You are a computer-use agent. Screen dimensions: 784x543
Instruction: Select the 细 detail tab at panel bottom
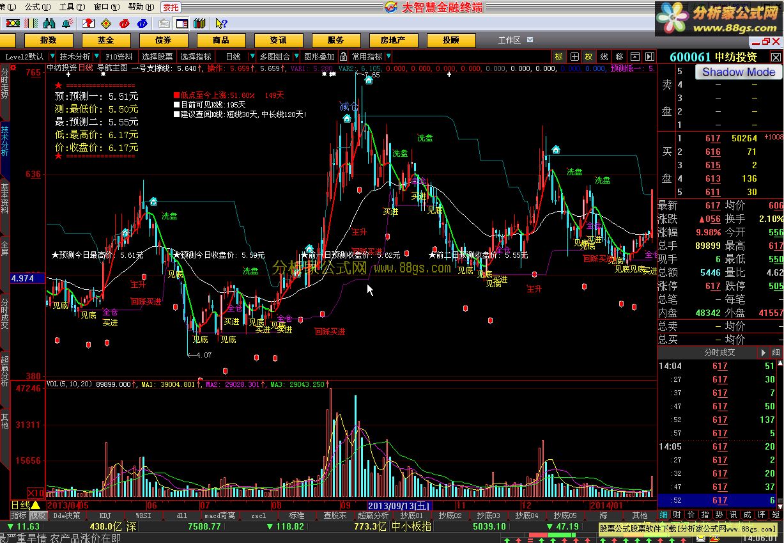tap(664, 515)
